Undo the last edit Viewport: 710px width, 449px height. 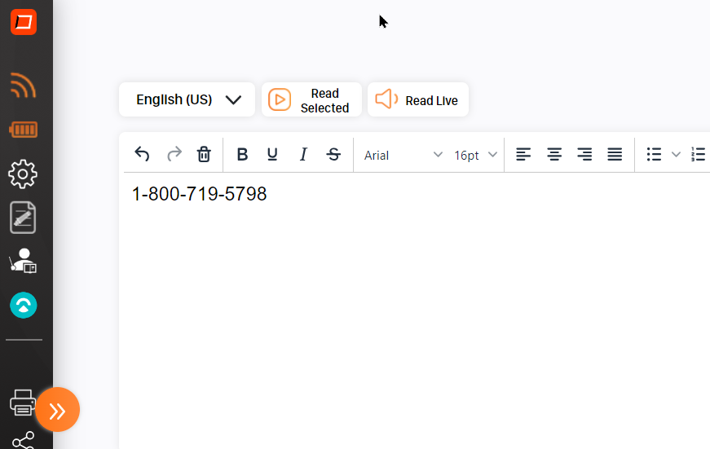pyautogui.click(x=142, y=154)
